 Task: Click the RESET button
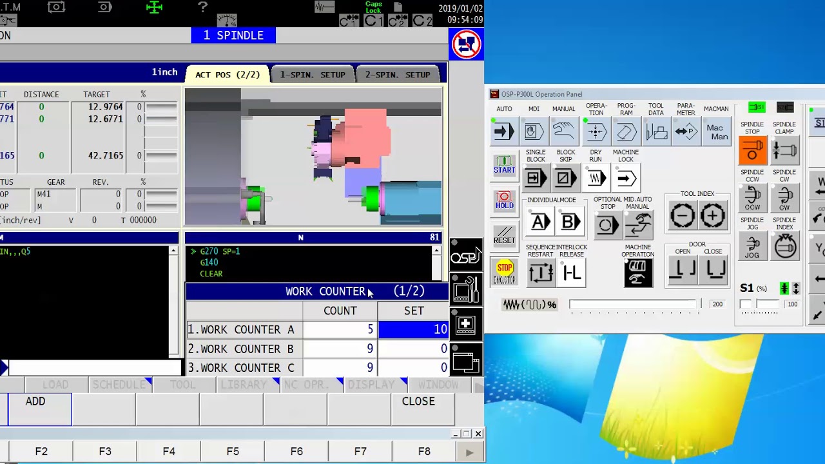[504, 235]
